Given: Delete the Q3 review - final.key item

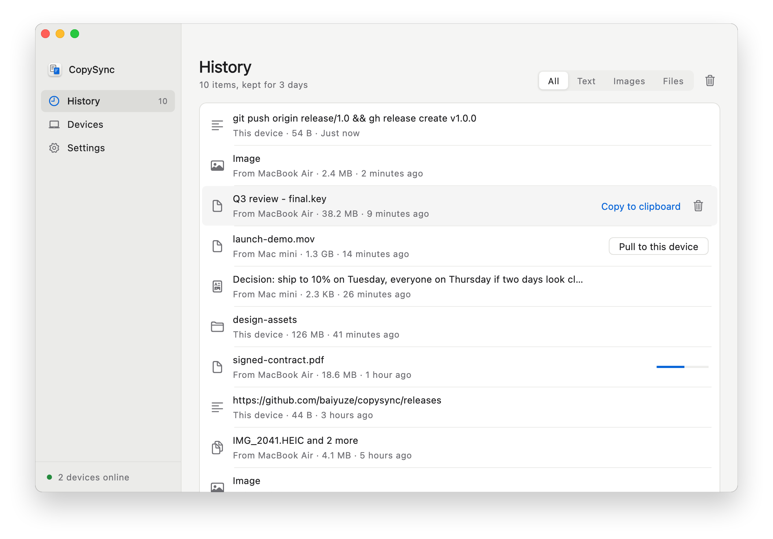Looking at the screenshot, I should tap(698, 206).
